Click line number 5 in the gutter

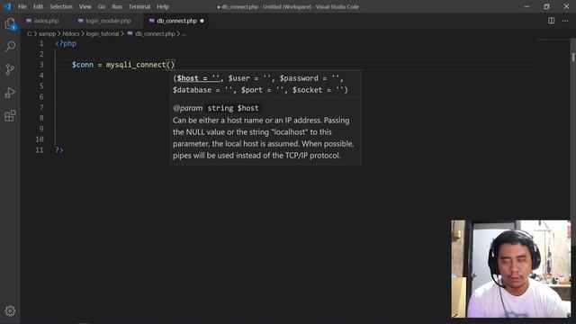41,86
